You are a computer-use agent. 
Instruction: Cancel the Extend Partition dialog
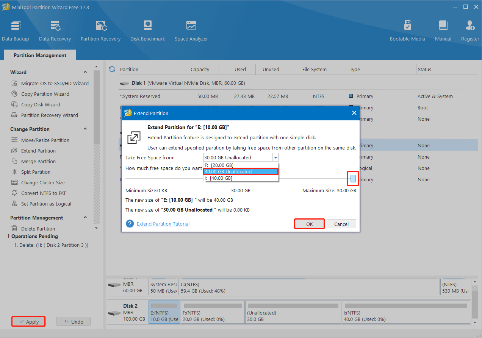point(341,224)
